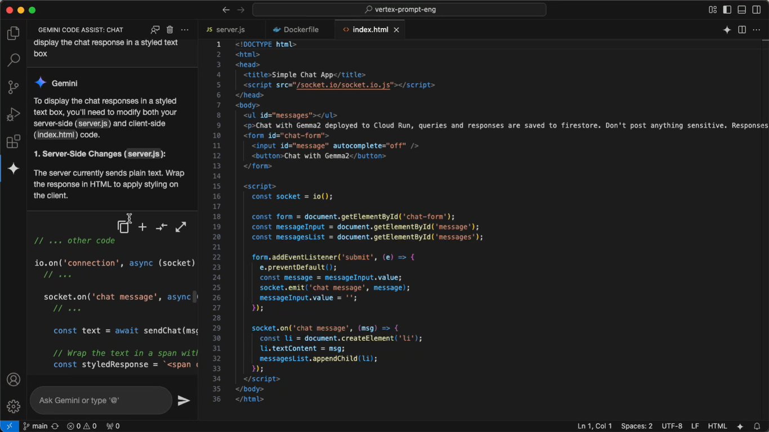The width and height of the screenshot is (769, 432).
Task: Open more editor actions via the ellipsis
Action: coord(756,29)
